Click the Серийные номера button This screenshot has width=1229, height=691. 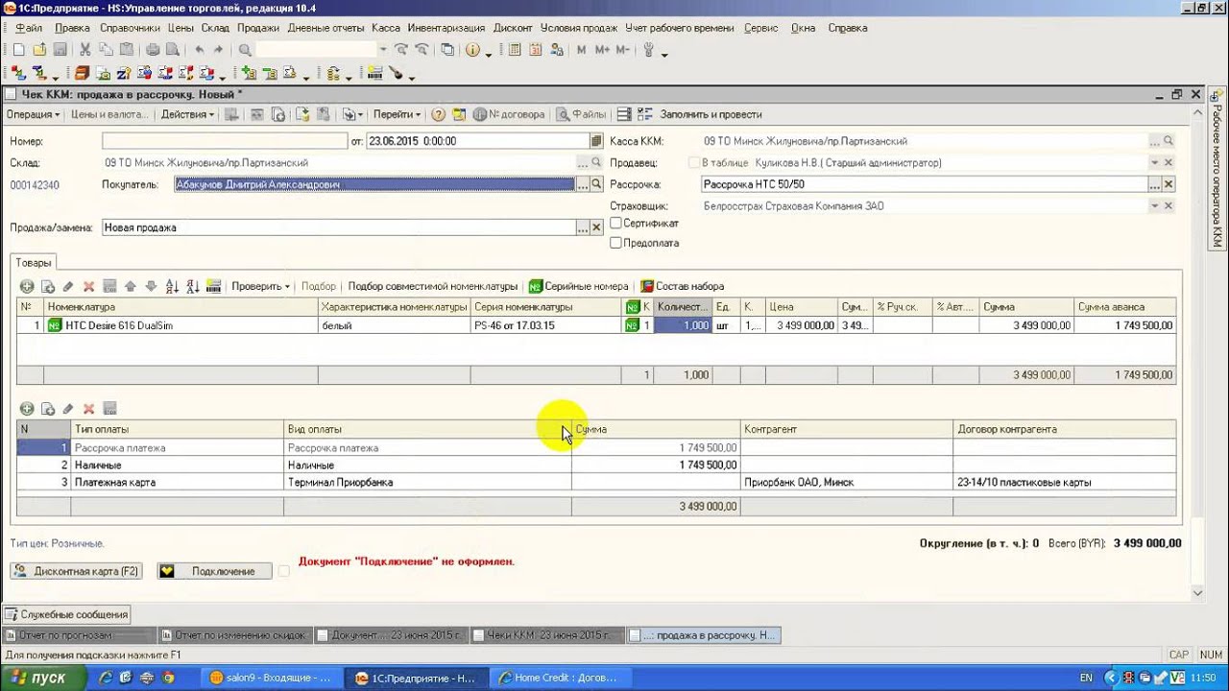click(x=578, y=286)
